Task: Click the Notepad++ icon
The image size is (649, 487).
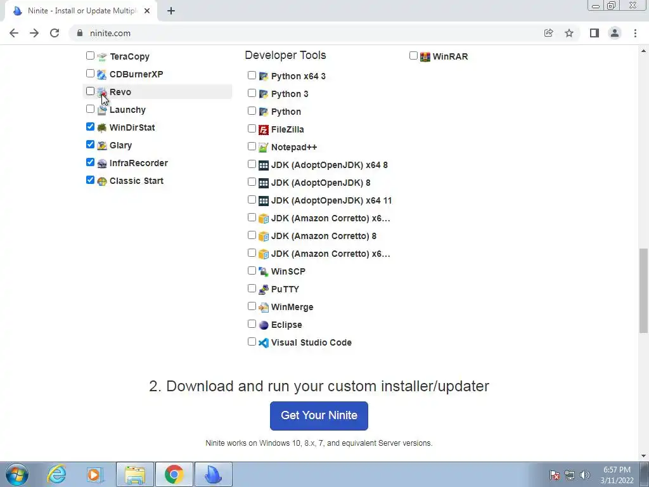Action: click(263, 148)
